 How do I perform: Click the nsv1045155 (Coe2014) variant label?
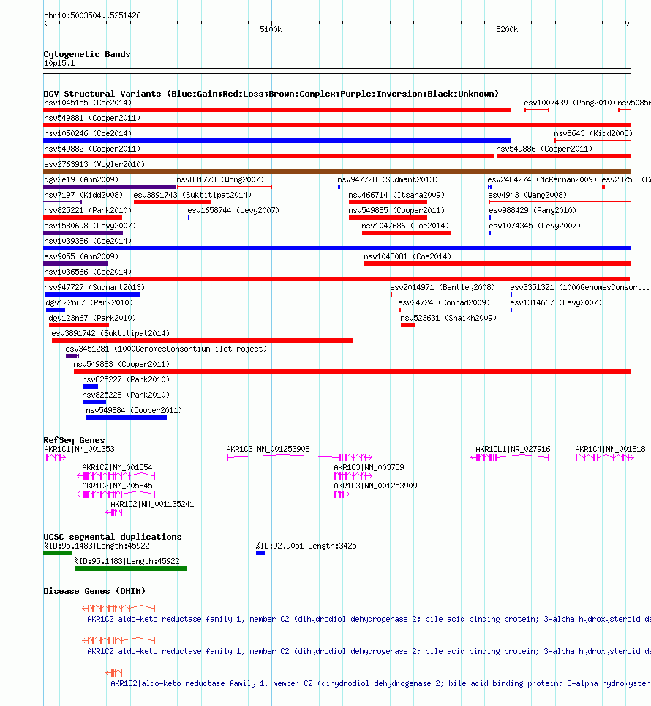pyautogui.click(x=88, y=103)
